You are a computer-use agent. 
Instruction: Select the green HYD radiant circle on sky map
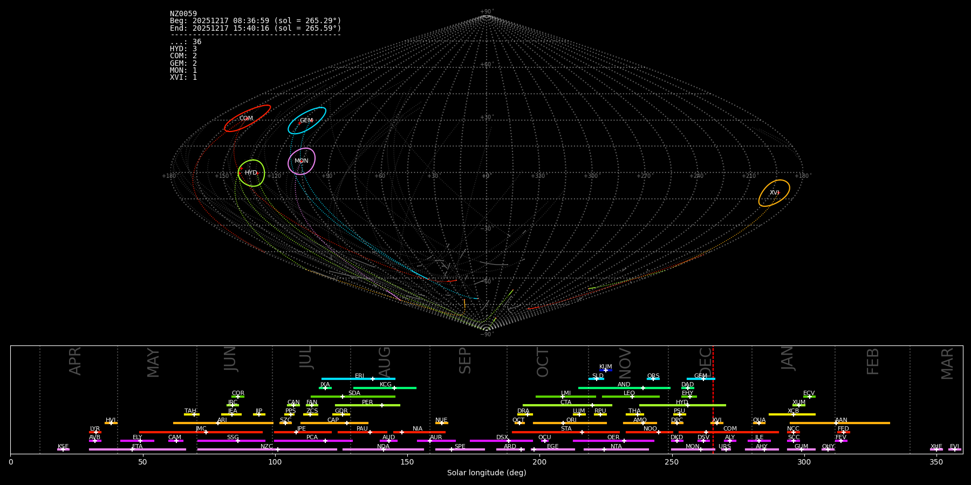click(x=251, y=173)
